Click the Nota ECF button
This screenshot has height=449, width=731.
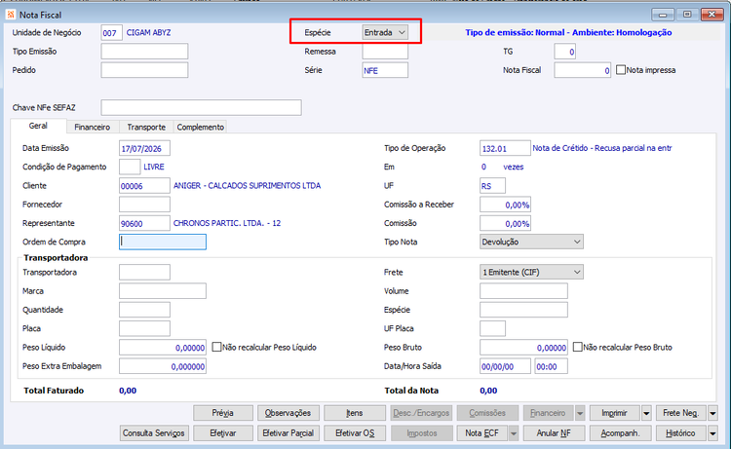click(482, 433)
